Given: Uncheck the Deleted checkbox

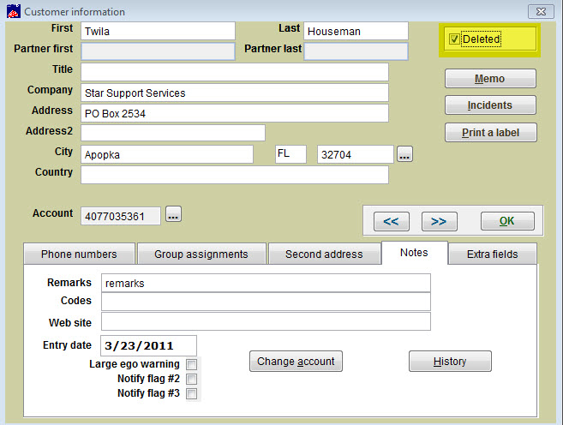Looking at the screenshot, I should [454, 39].
